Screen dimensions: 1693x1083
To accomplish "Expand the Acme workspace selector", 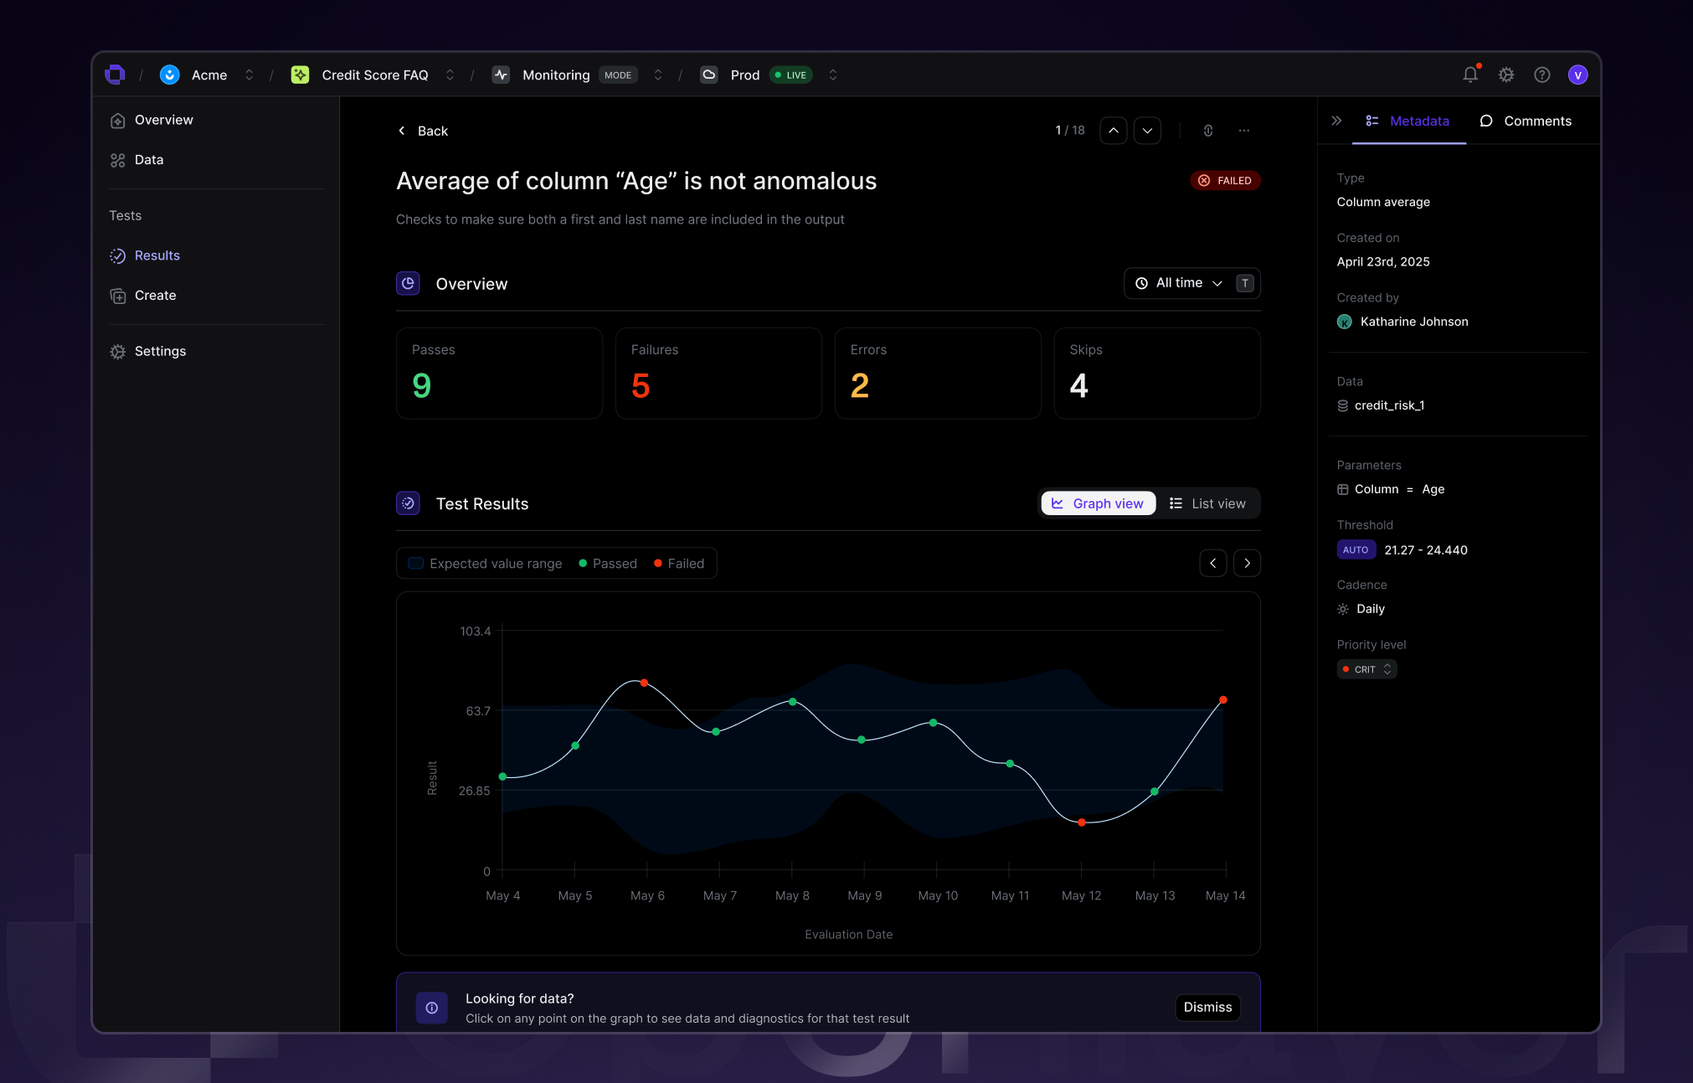I will (x=249, y=75).
